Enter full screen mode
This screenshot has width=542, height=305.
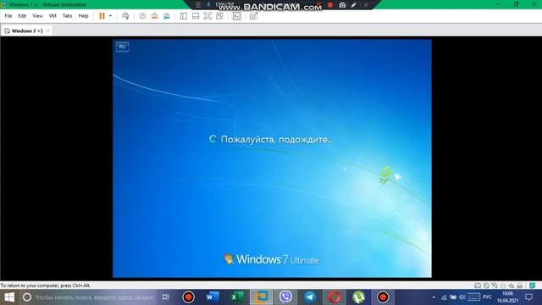click(x=207, y=16)
